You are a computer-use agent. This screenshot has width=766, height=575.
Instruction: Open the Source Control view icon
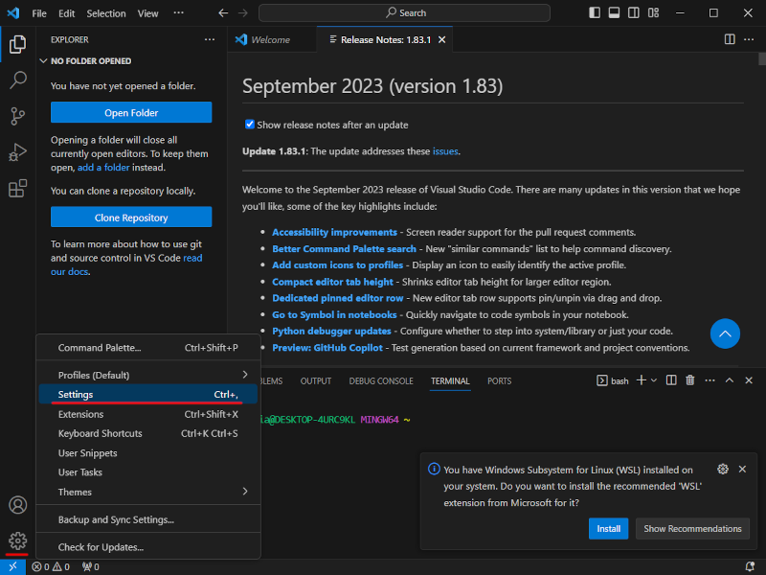tap(17, 116)
